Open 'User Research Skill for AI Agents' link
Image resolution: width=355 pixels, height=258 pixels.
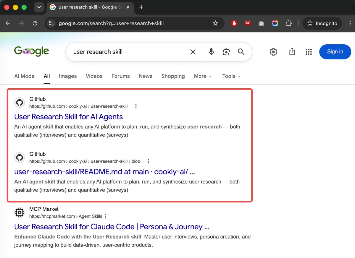(x=69, y=116)
